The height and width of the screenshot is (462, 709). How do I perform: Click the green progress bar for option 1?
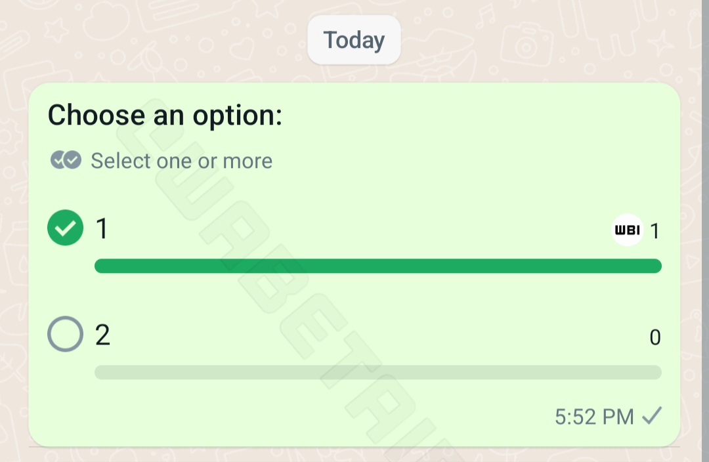pyautogui.click(x=377, y=266)
